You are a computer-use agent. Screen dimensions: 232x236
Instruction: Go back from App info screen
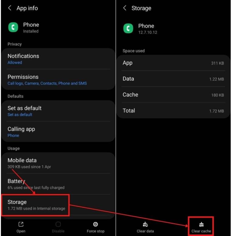[10, 8]
